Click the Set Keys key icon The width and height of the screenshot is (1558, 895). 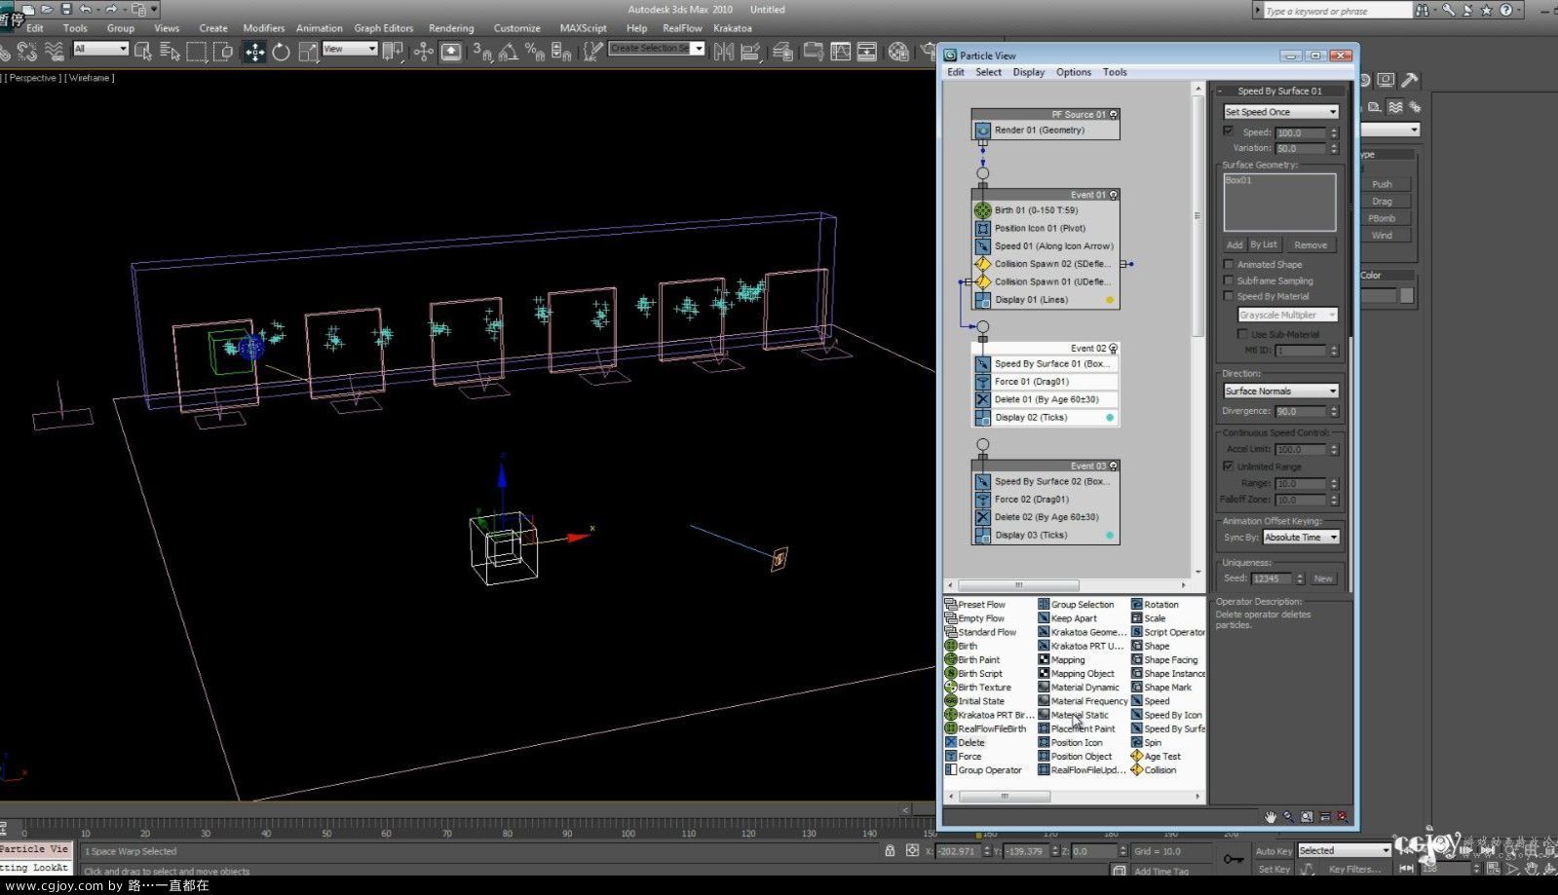coord(1234,859)
